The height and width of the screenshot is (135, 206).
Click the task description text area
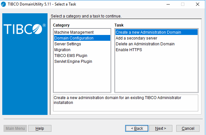pyautogui.click(x=125, y=103)
